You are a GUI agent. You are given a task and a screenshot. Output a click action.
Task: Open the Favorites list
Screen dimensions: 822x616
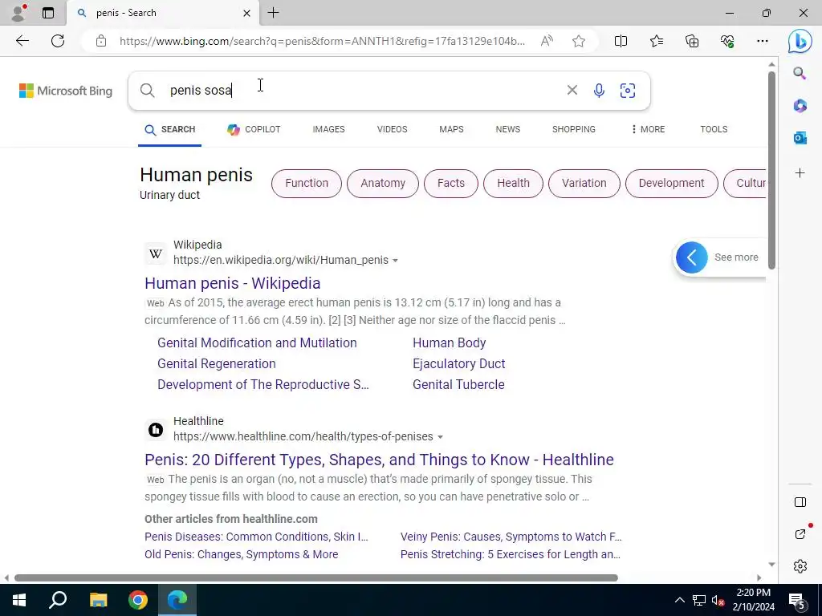point(657,41)
